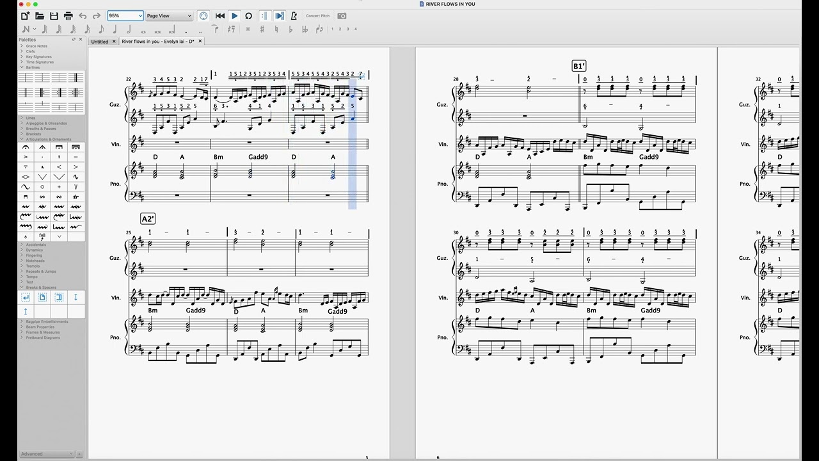Click the flip direction icon
This screenshot has width=819, height=461.
click(319, 29)
